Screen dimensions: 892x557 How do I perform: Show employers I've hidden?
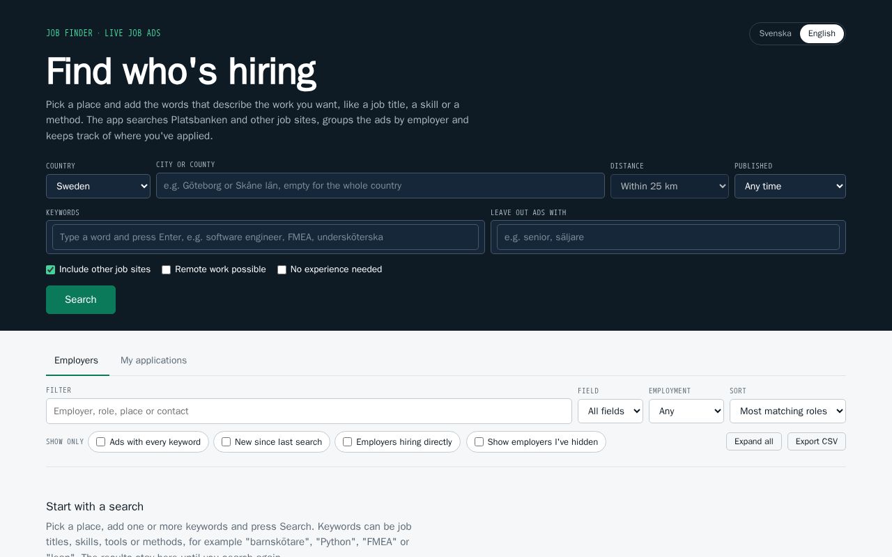click(x=536, y=442)
